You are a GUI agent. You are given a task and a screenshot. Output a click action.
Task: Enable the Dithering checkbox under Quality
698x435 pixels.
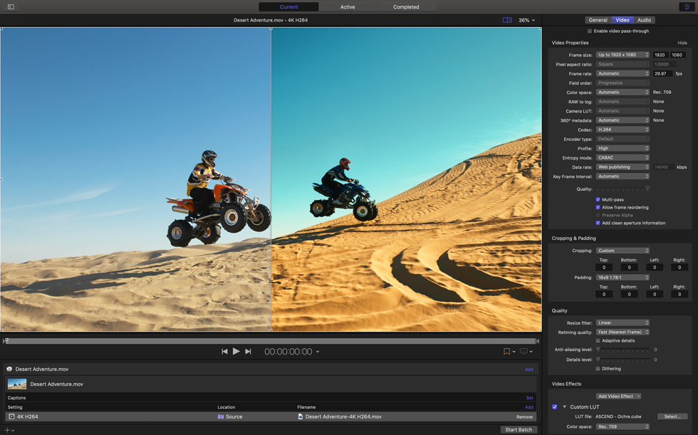(598, 368)
